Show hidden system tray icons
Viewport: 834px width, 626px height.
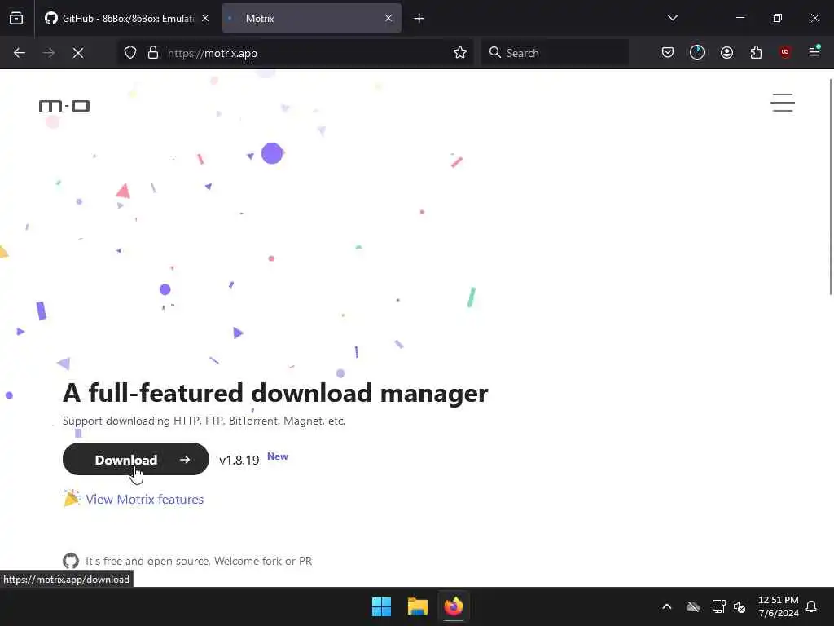[x=666, y=606]
